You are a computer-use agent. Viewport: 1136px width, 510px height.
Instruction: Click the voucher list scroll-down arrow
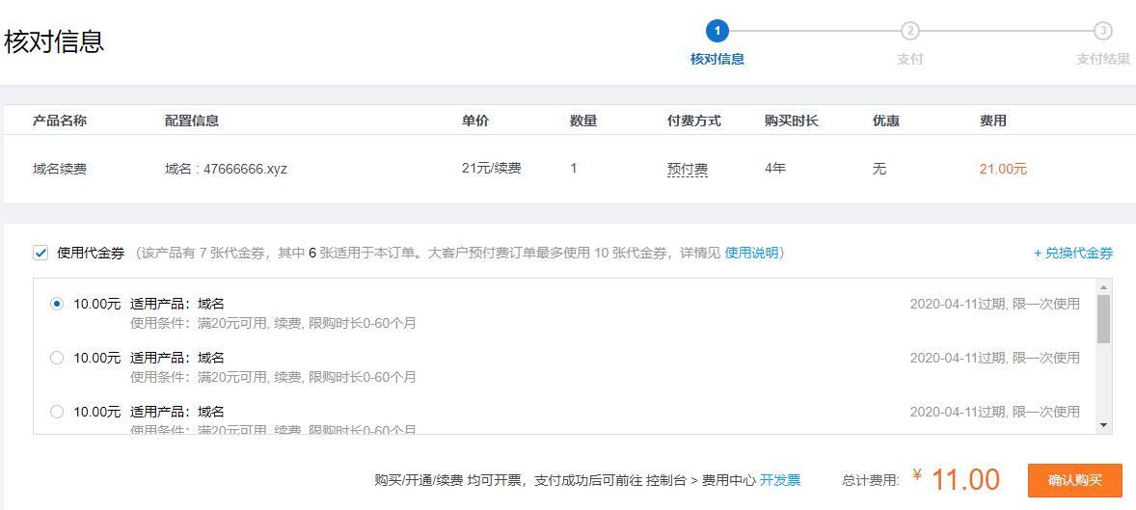point(1103,425)
